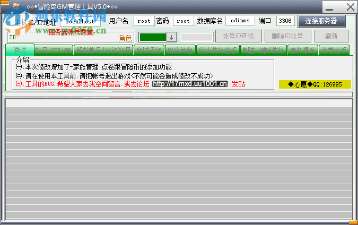
Task: Click the 介绍 group box caption
Action: (23, 59)
